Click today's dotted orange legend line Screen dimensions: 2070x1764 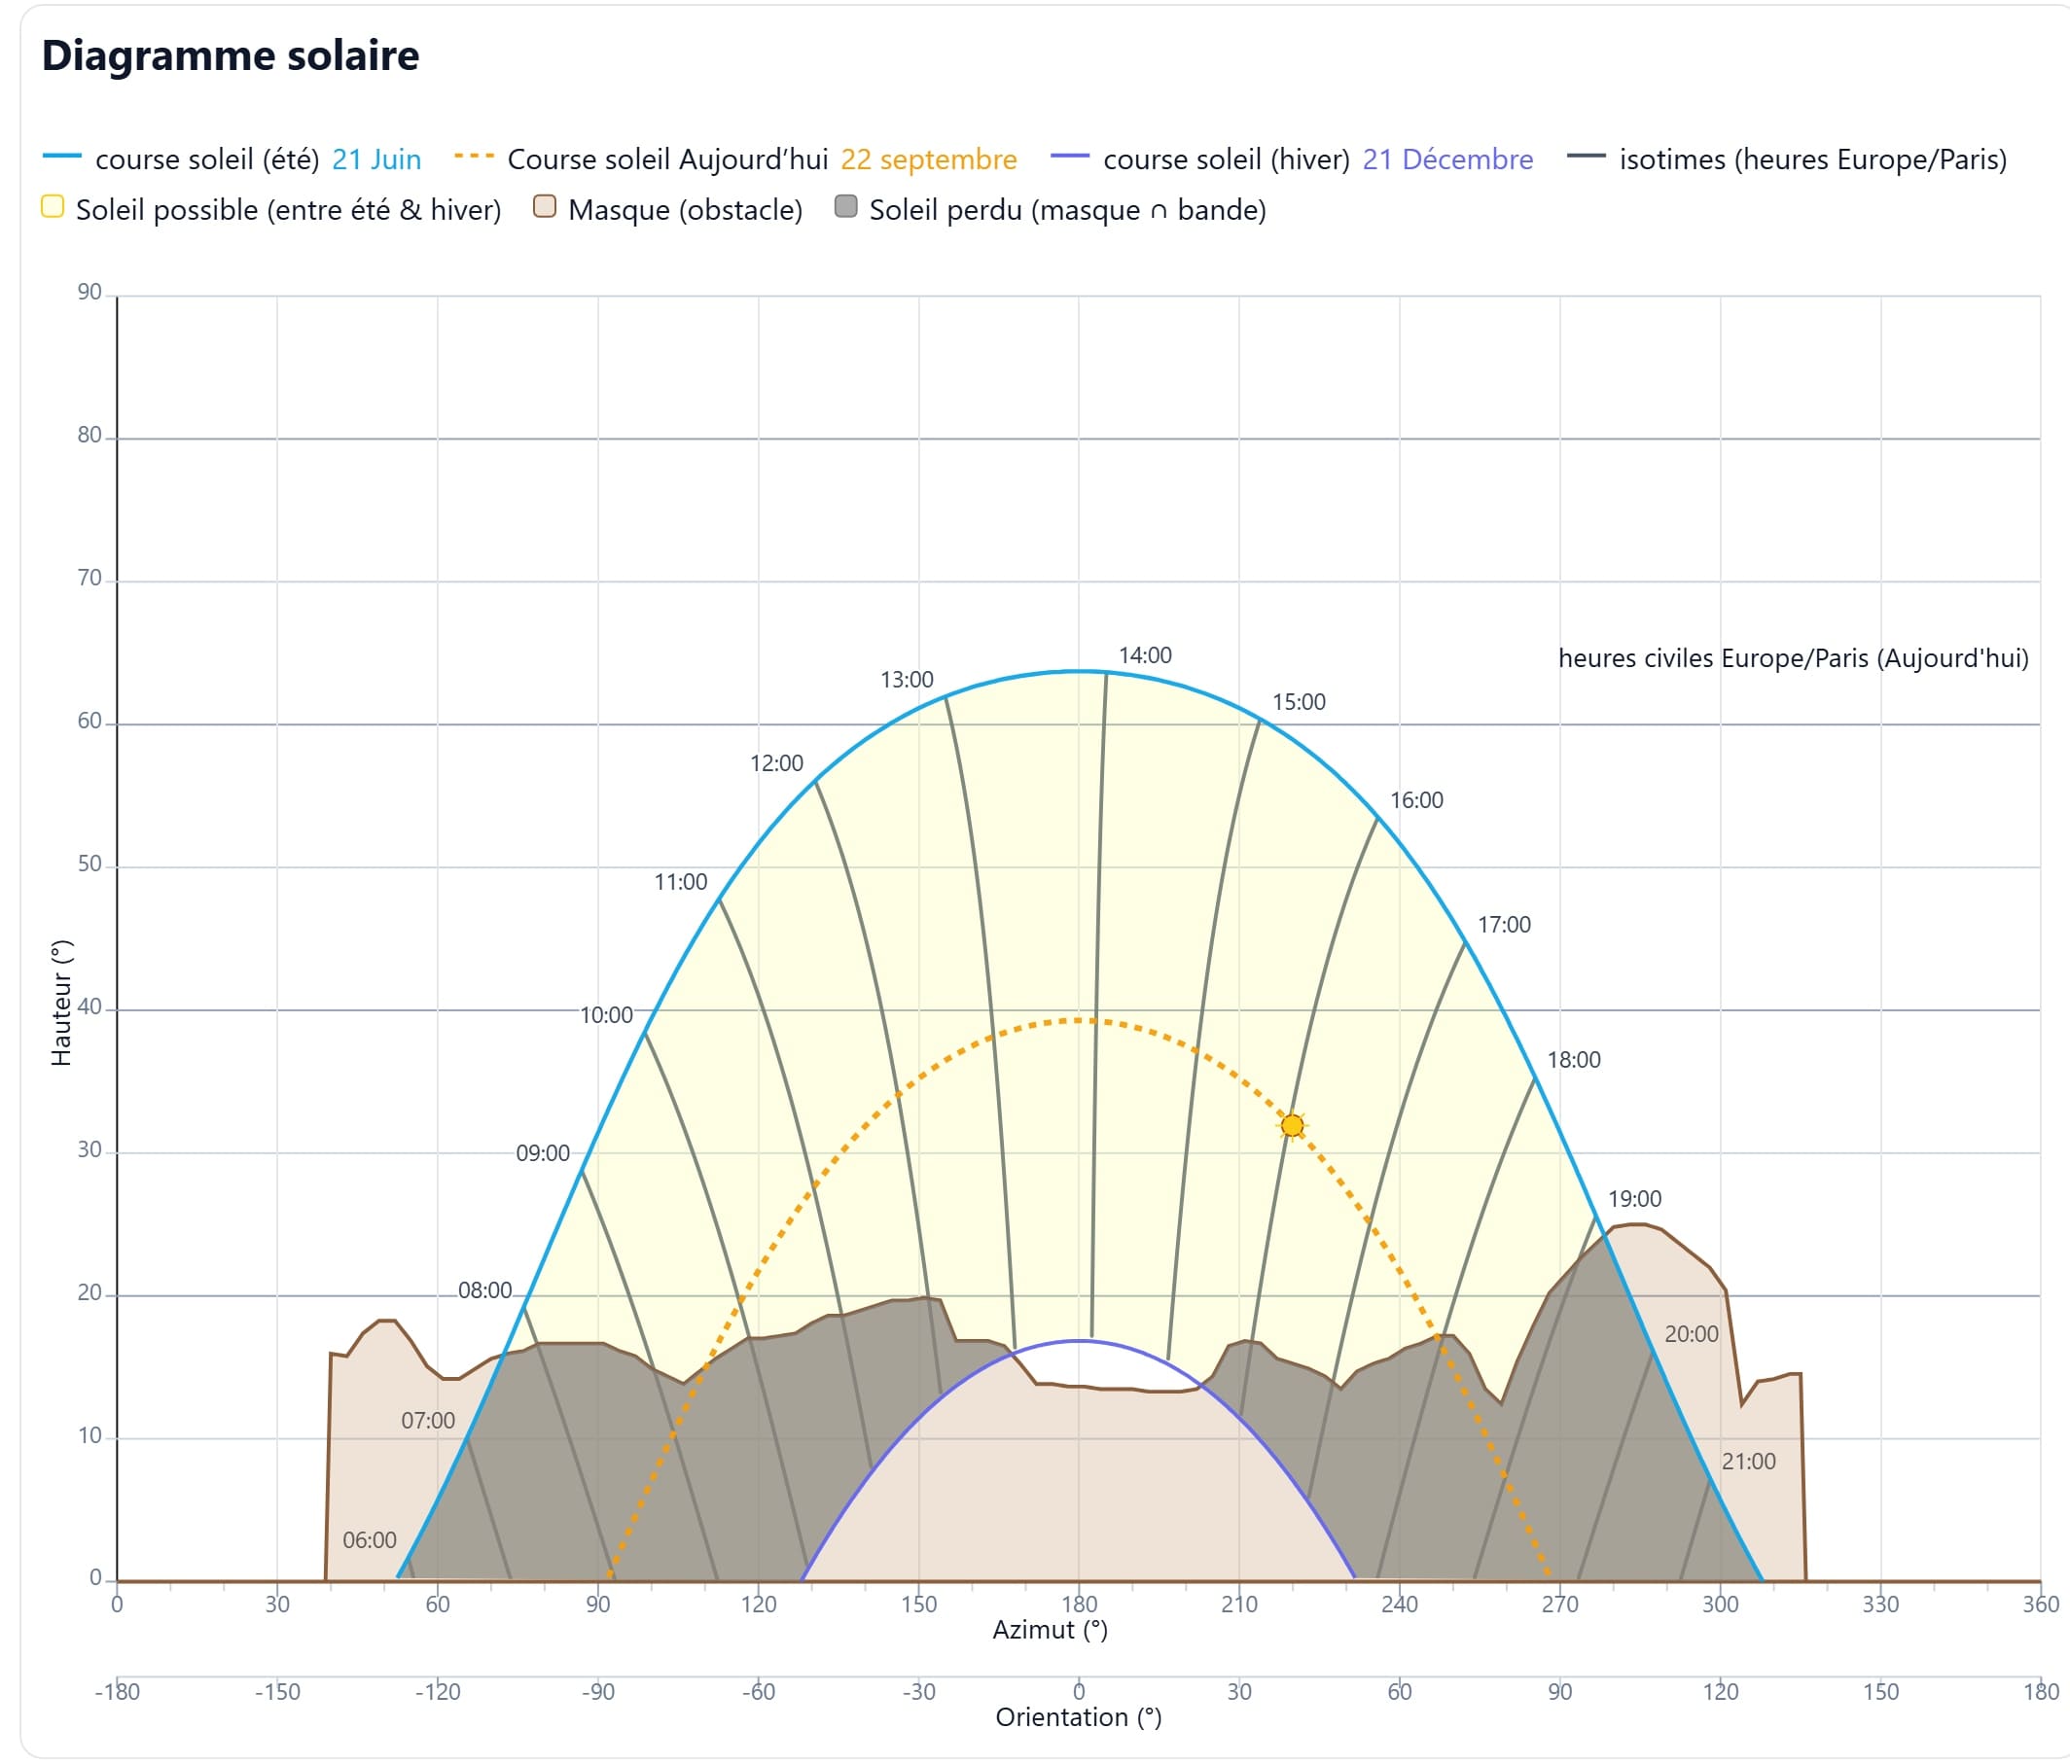[x=474, y=158]
